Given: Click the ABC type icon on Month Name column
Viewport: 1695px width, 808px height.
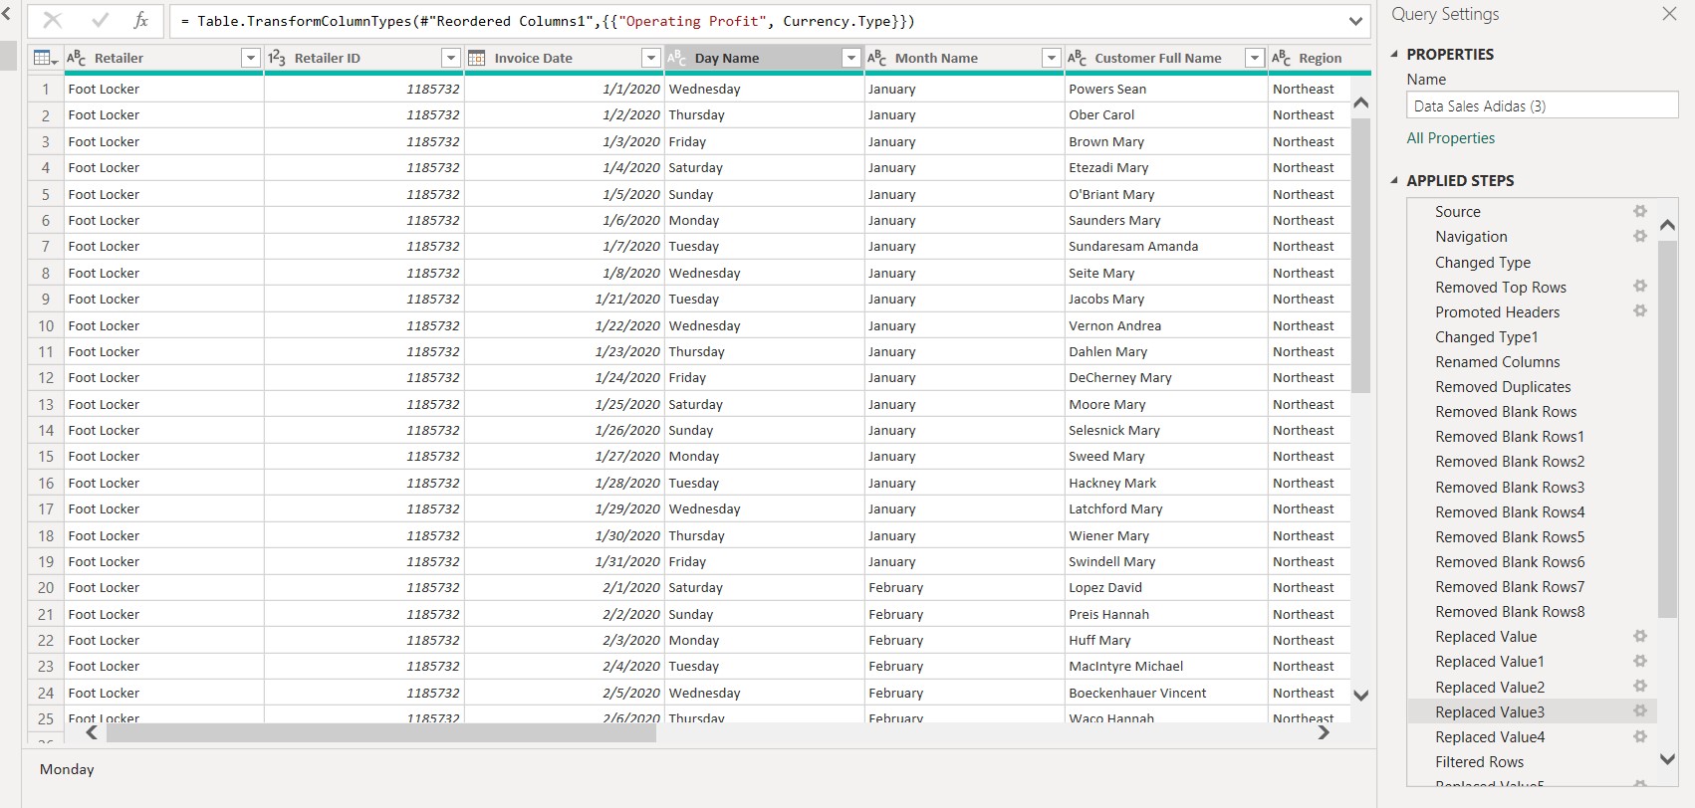Looking at the screenshot, I should tap(877, 58).
